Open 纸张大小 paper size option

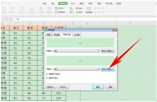click(x=22, y=10)
